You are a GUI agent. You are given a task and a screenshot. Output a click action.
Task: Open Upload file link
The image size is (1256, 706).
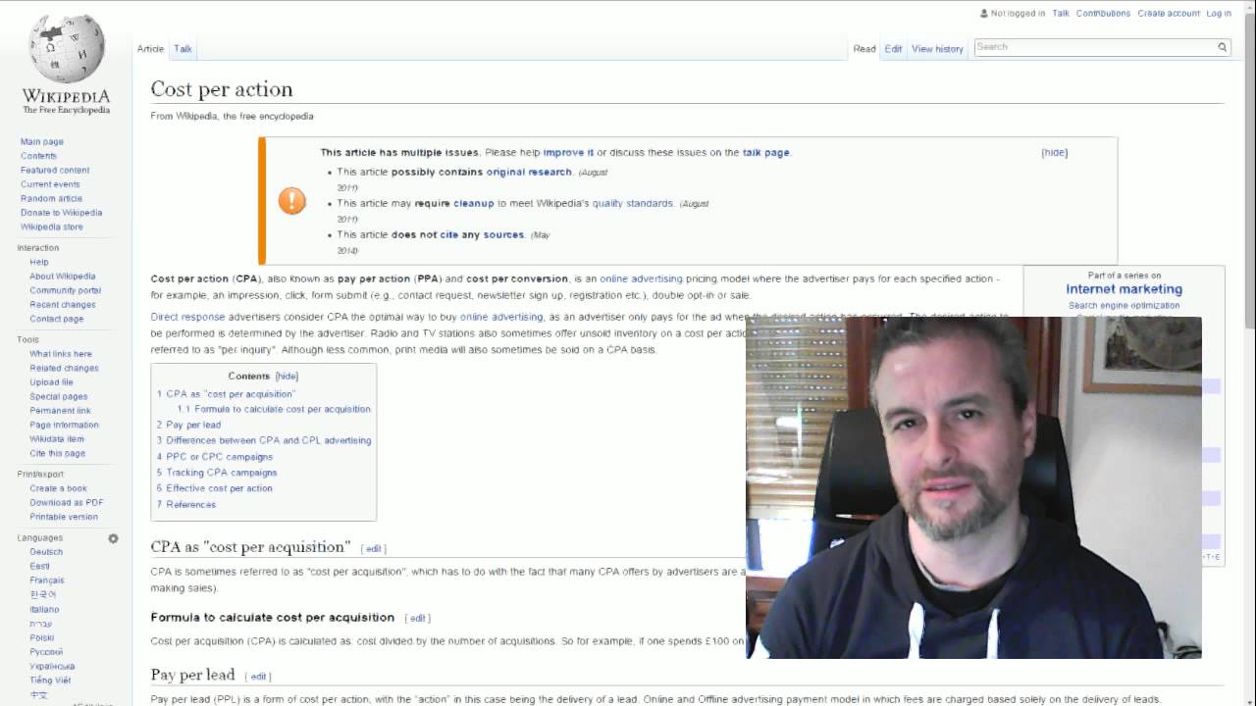[51, 383]
